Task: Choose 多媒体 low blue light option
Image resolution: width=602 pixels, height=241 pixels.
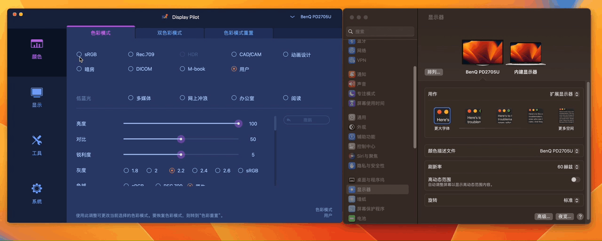Action: [x=131, y=98]
